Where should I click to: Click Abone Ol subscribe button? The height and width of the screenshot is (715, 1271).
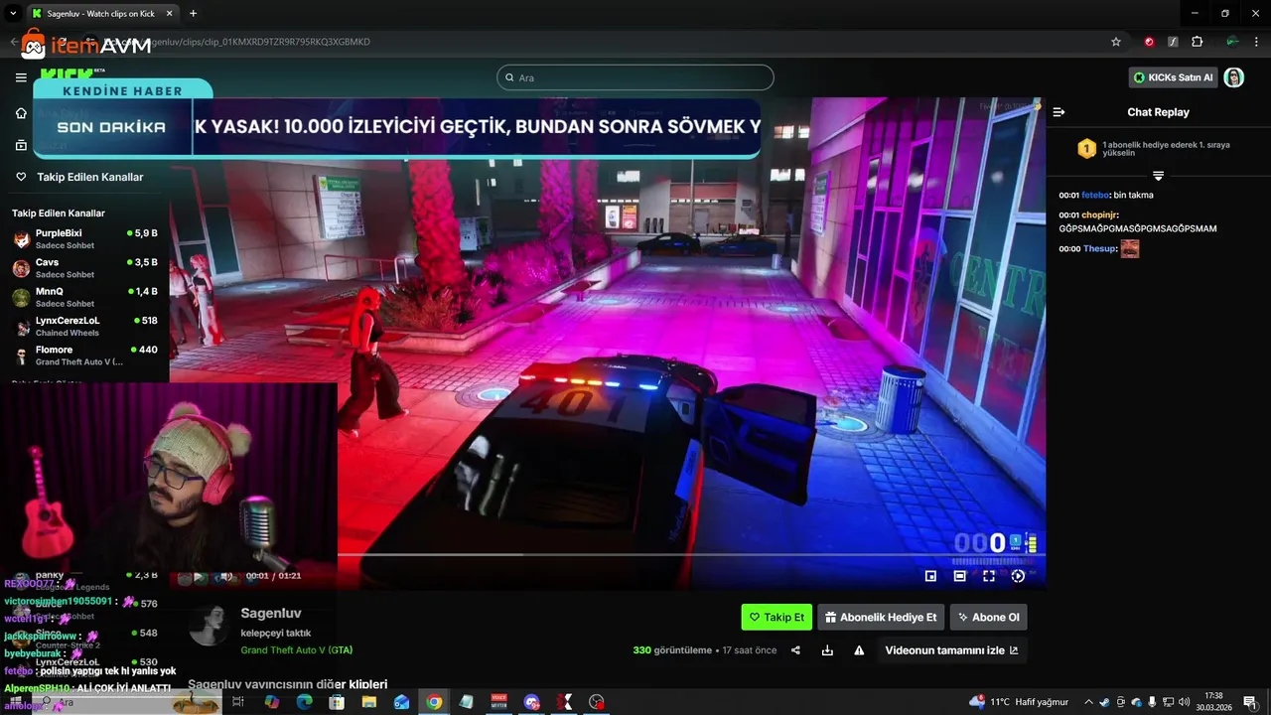(988, 617)
